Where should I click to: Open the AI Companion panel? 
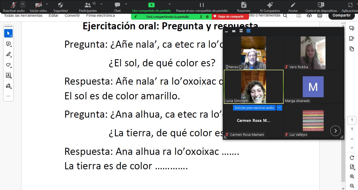(x=269, y=5)
